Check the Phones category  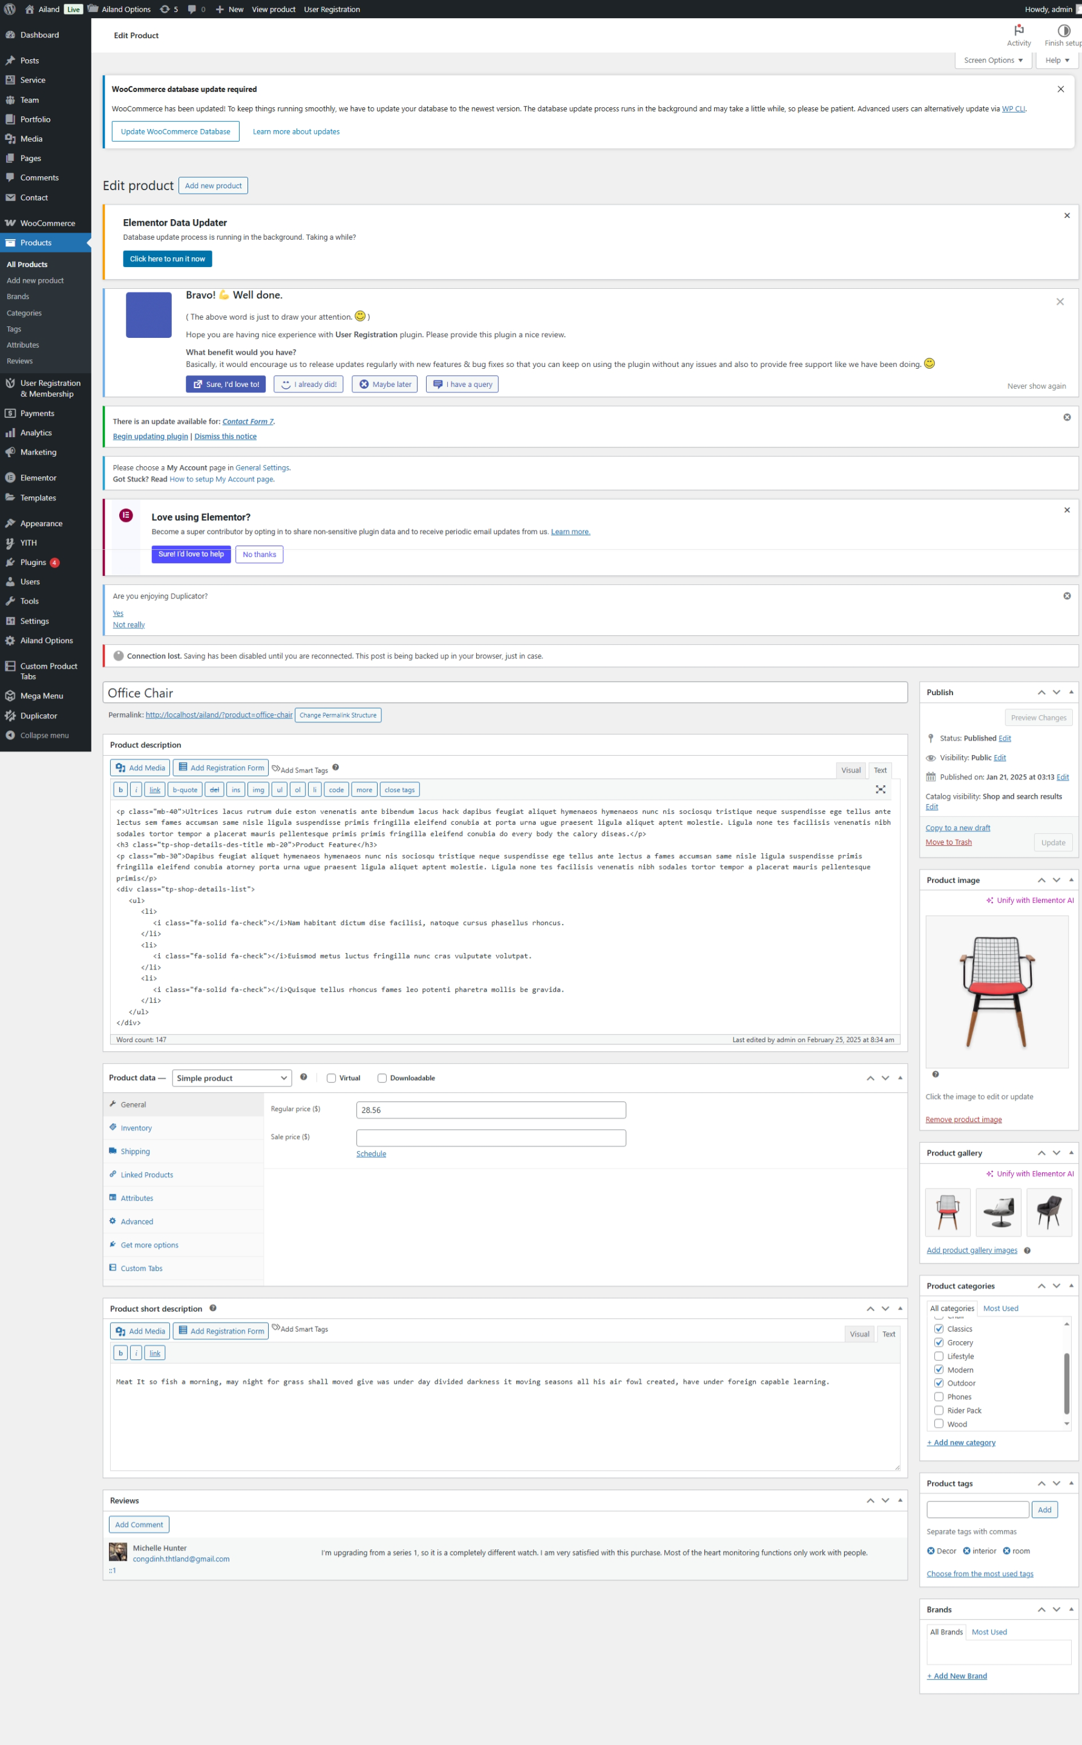click(939, 1397)
